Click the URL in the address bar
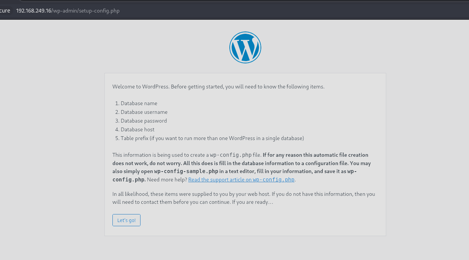The width and height of the screenshot is (469, 260). pyautogui.click(x=68, y=11)
